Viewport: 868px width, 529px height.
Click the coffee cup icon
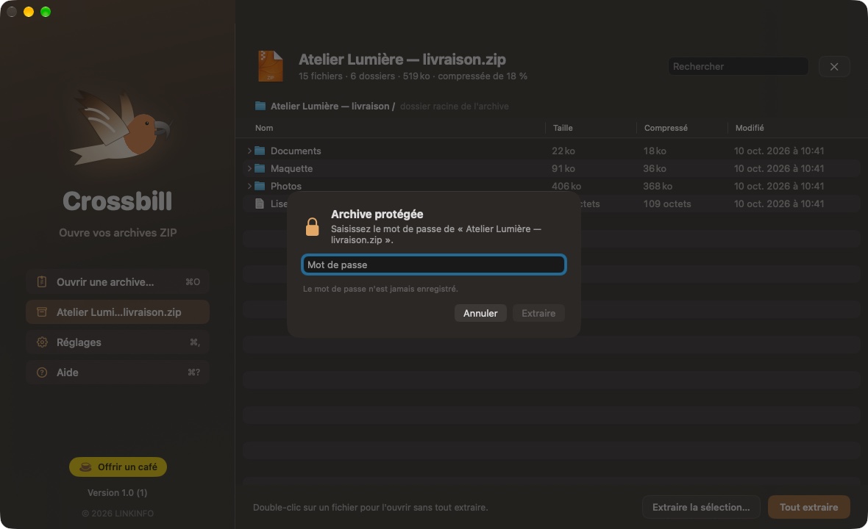85,467
